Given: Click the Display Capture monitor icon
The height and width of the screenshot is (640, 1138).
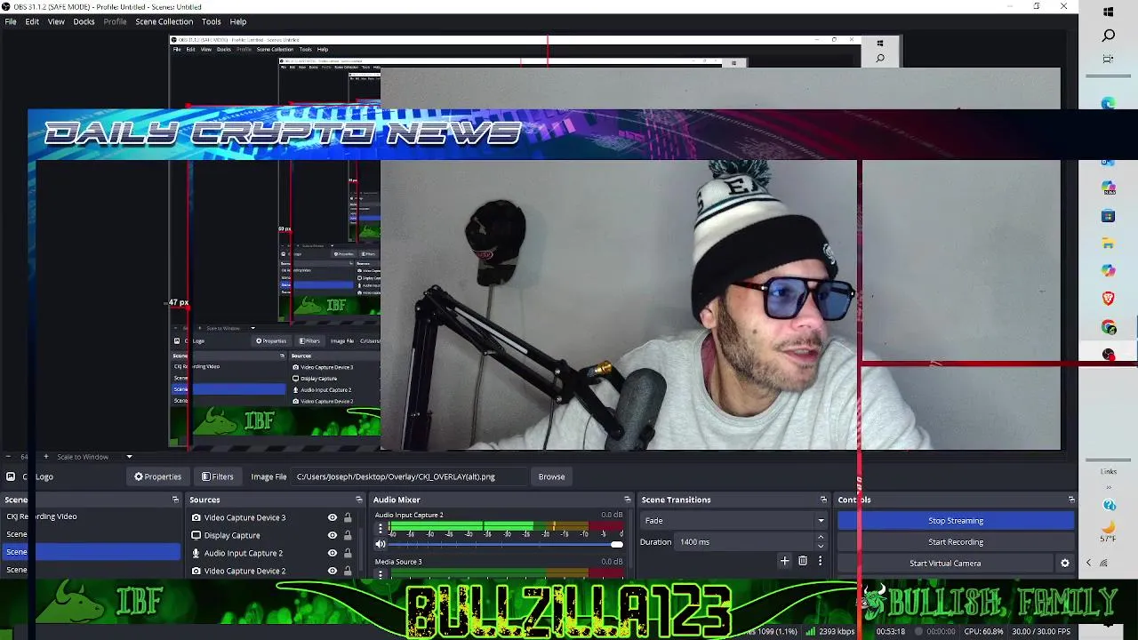Looking at the screenshot, I should click(x=196, y=535).
